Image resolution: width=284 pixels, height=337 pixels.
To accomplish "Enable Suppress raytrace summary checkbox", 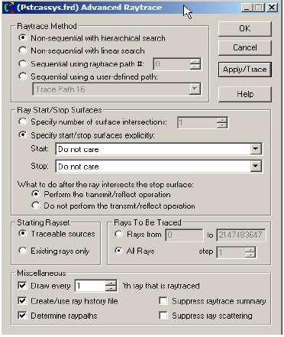I will (x=163, y=301).
